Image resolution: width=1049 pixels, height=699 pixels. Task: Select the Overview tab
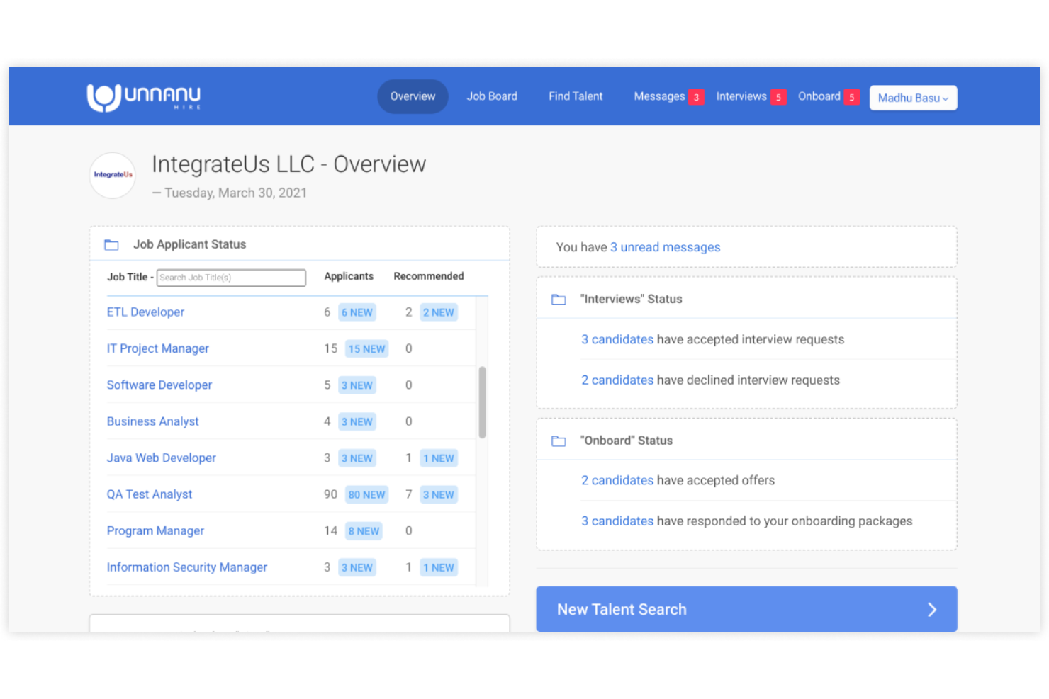413,96
